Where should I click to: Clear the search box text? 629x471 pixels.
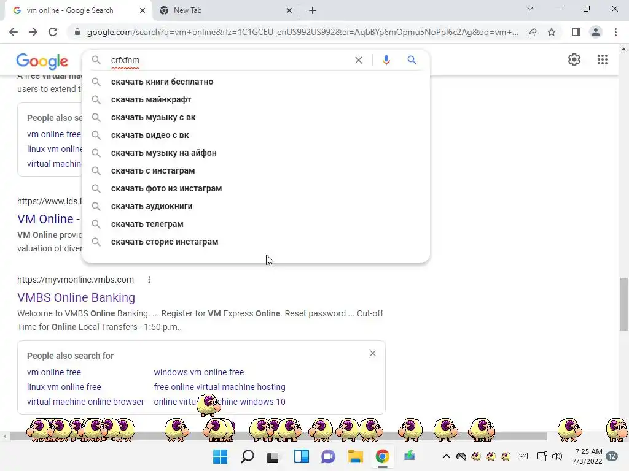click(x=359, y=60)
